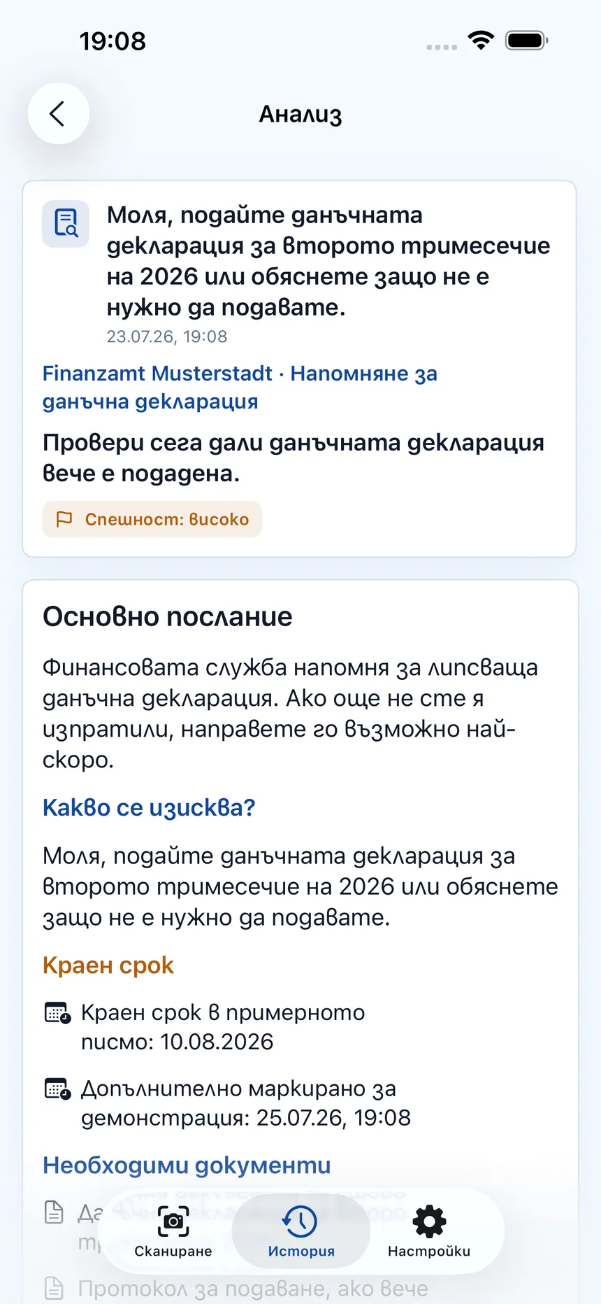The width and height of the screenshot is (601, 1304).
Task: Open Настройки gear tab
Action: coord(429,1231)
